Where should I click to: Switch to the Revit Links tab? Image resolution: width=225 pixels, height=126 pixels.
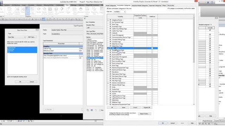171,6
